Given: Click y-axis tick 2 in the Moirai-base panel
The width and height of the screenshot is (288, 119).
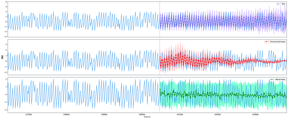Looking at the screenshot, I should [x=6, y=79].
